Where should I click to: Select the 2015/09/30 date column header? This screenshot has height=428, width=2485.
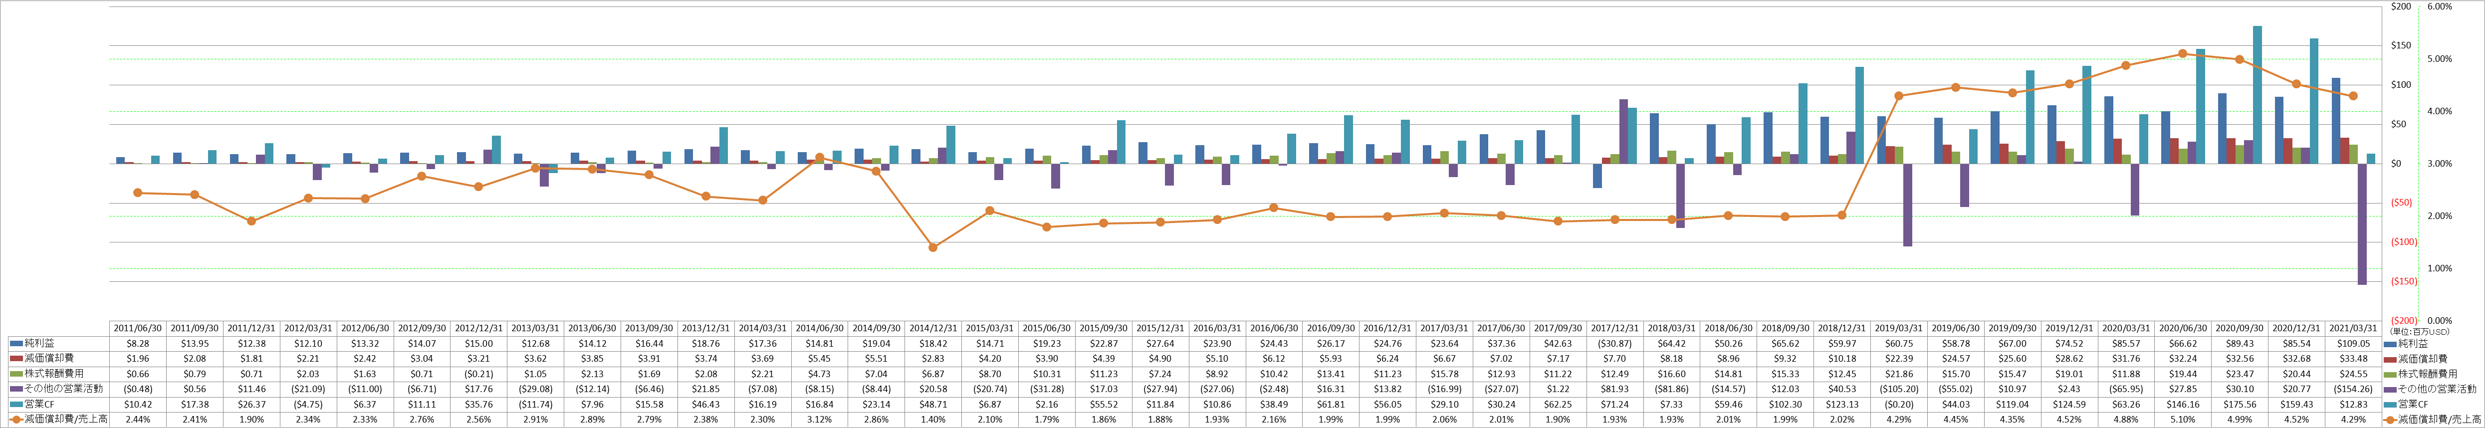1104,328
